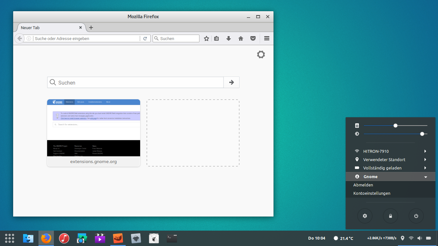The image size is (438, 246).
Task: Expand the Verwendeter Standort submenu
Action: point(391,160)
